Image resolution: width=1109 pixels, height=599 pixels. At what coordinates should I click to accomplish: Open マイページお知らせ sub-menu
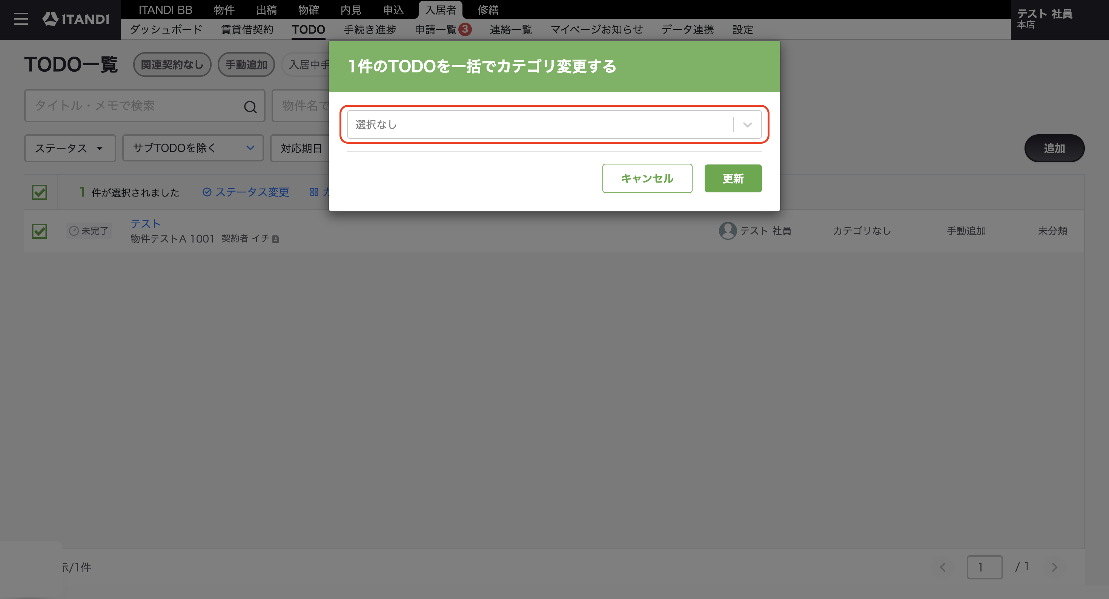pyautogui.click(x=597, y=29)
